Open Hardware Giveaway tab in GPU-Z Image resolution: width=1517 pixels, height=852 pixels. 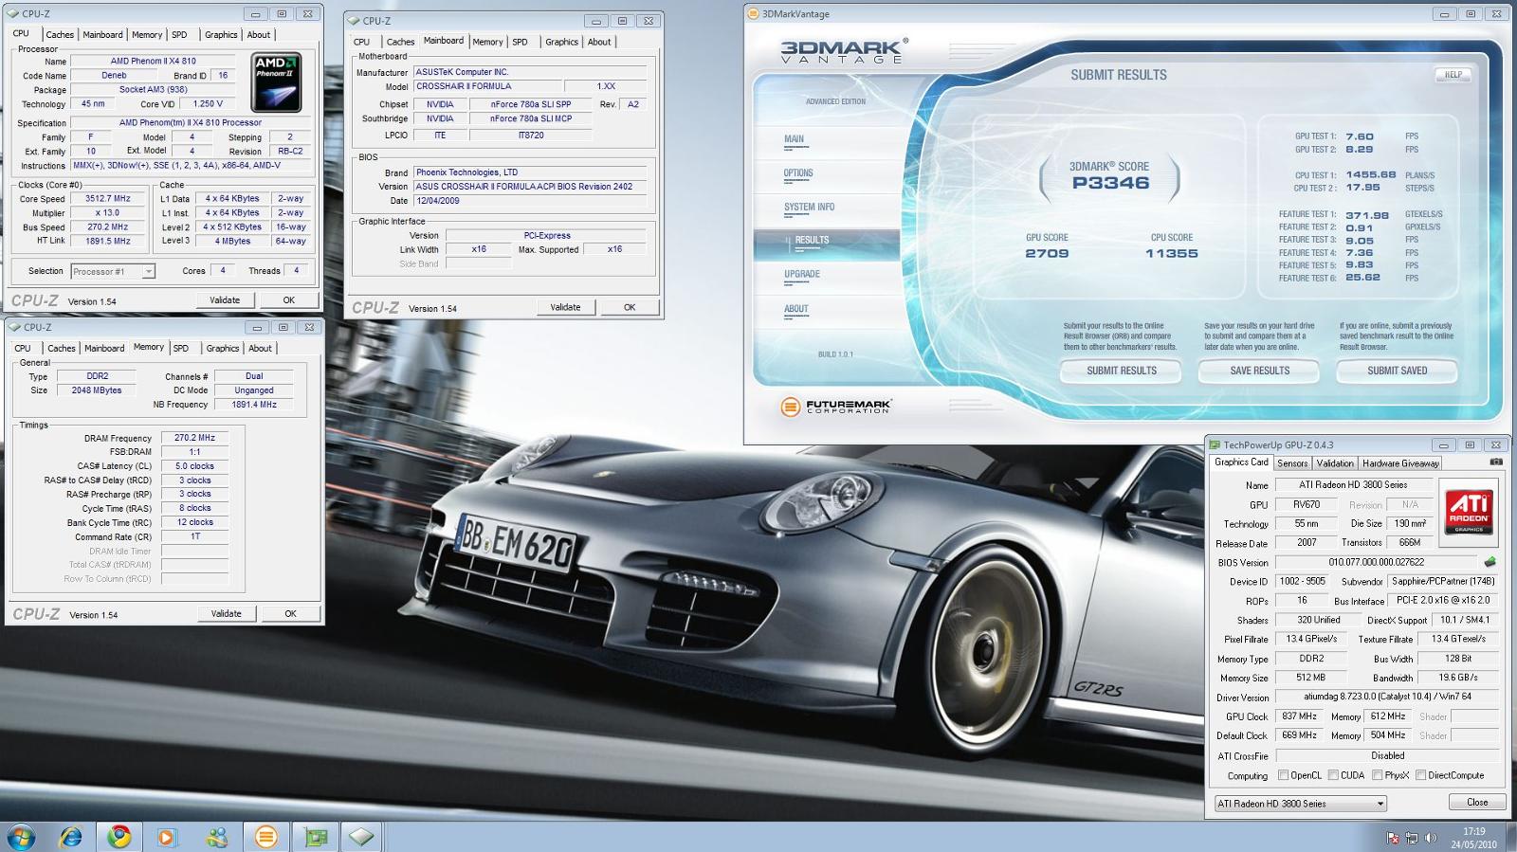(x=1400, y=463)
